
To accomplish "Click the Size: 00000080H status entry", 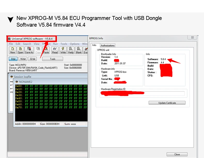I will pyautogui.click(x=50, y=124).
